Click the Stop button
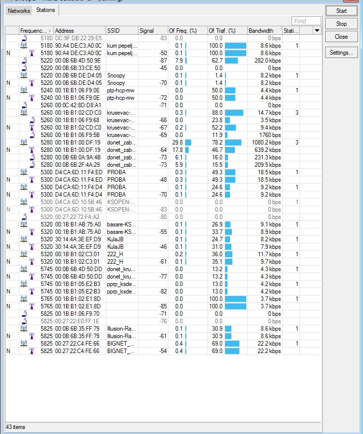363x434 pixels. pos(341,24)
